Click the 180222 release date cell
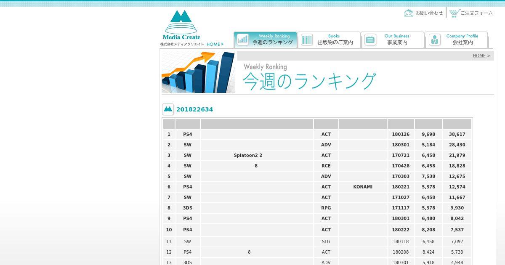 coord(401,230)
